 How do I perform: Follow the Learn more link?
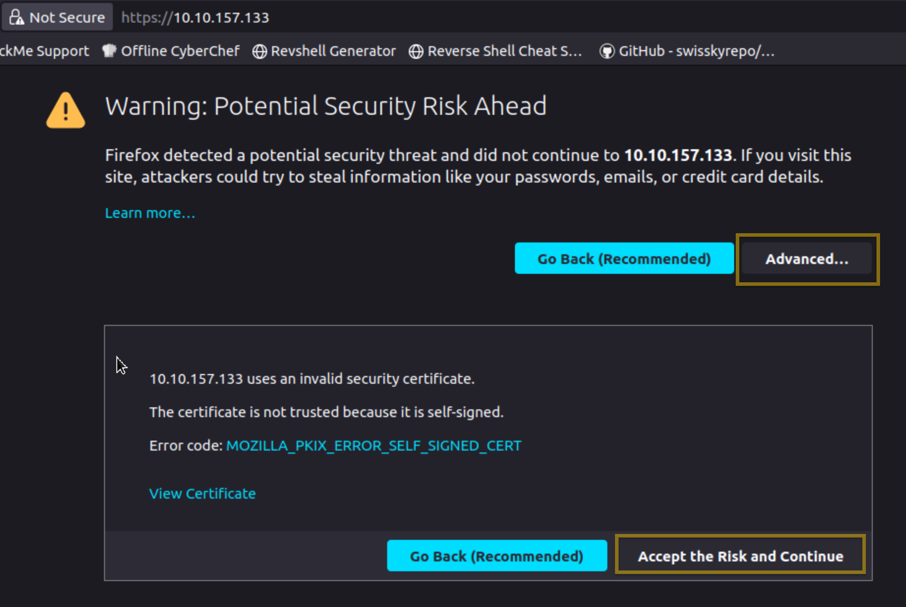click(x=150, y=213)
